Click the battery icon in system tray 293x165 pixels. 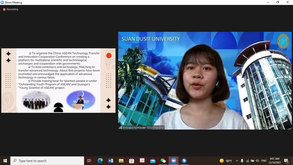(253, 161)
